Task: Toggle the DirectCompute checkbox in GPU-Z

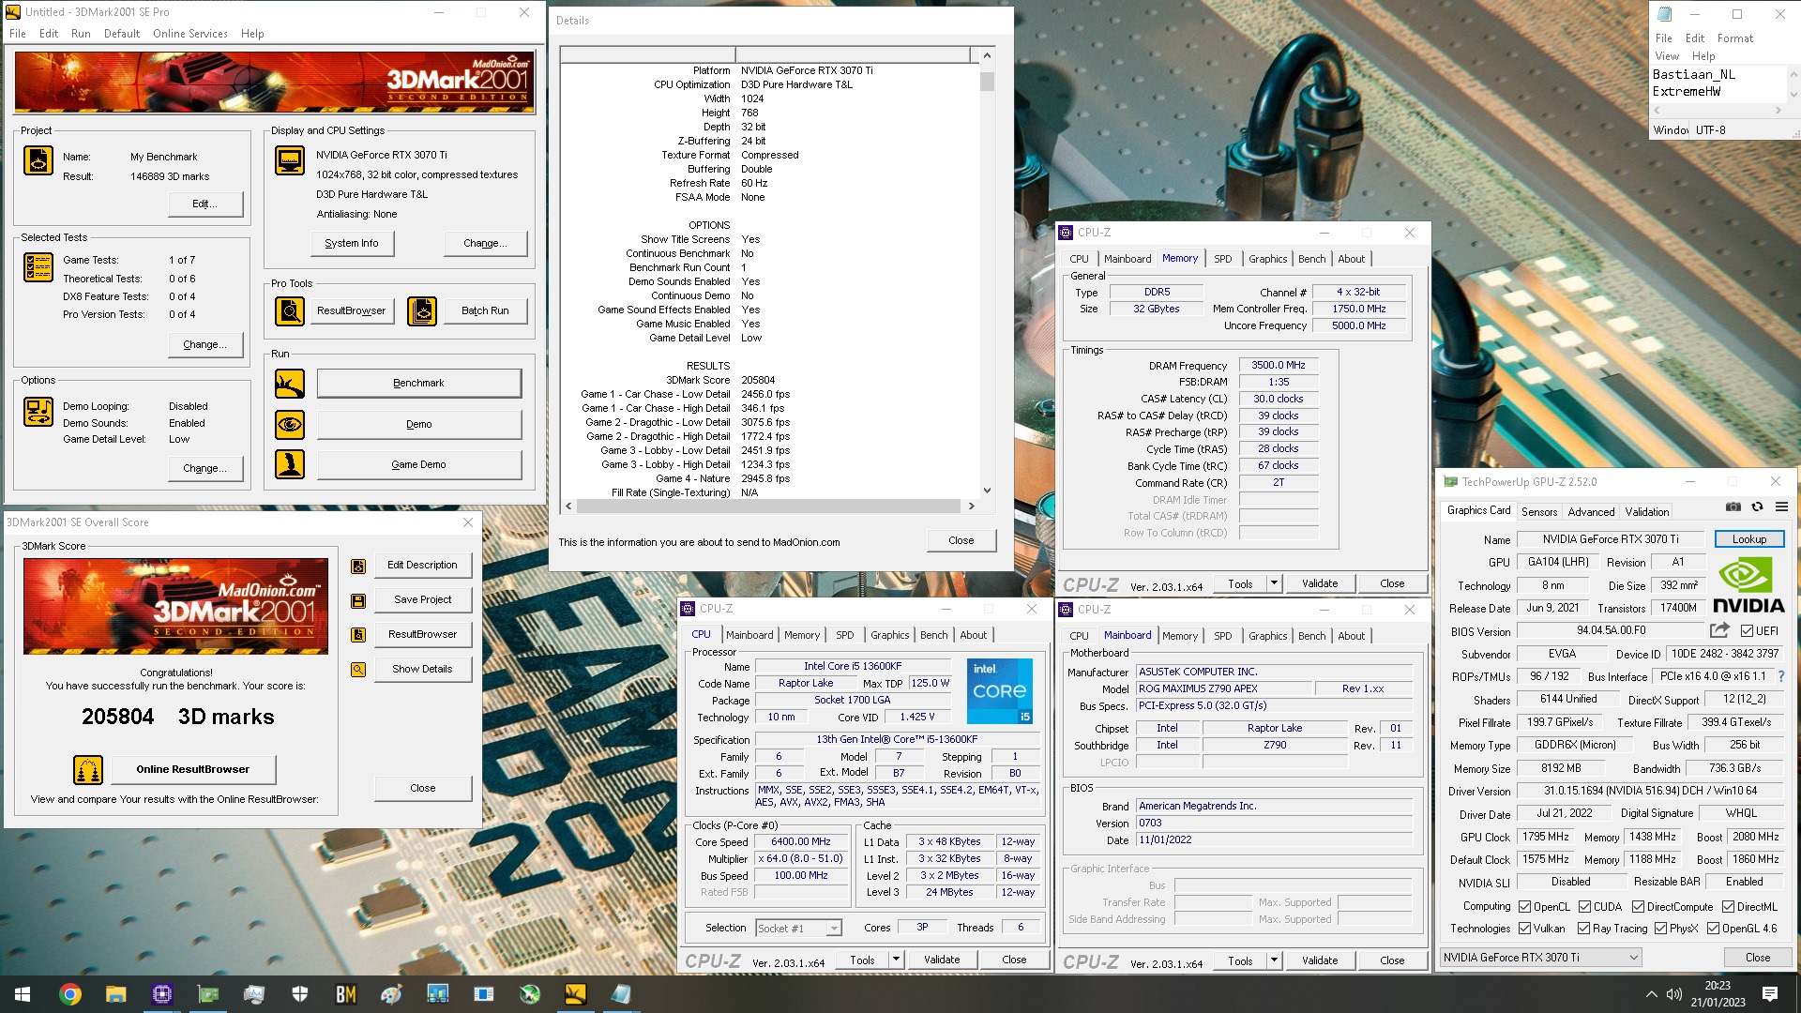Action: (1639, 907)
